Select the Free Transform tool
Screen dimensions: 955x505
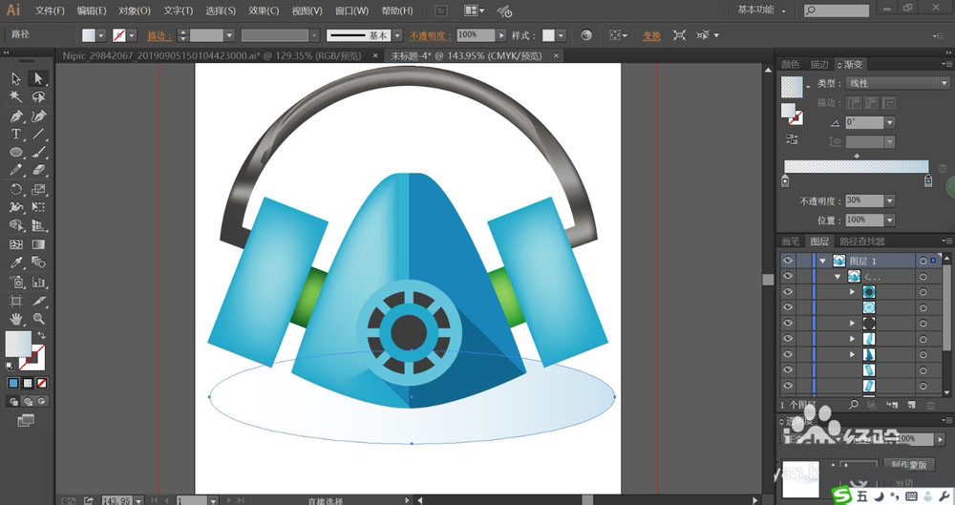pyautogui.click(x=38, y=207)
